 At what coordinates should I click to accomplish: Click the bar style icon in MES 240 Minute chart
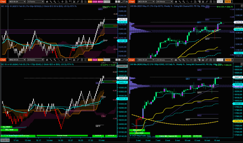coord(176,2)
